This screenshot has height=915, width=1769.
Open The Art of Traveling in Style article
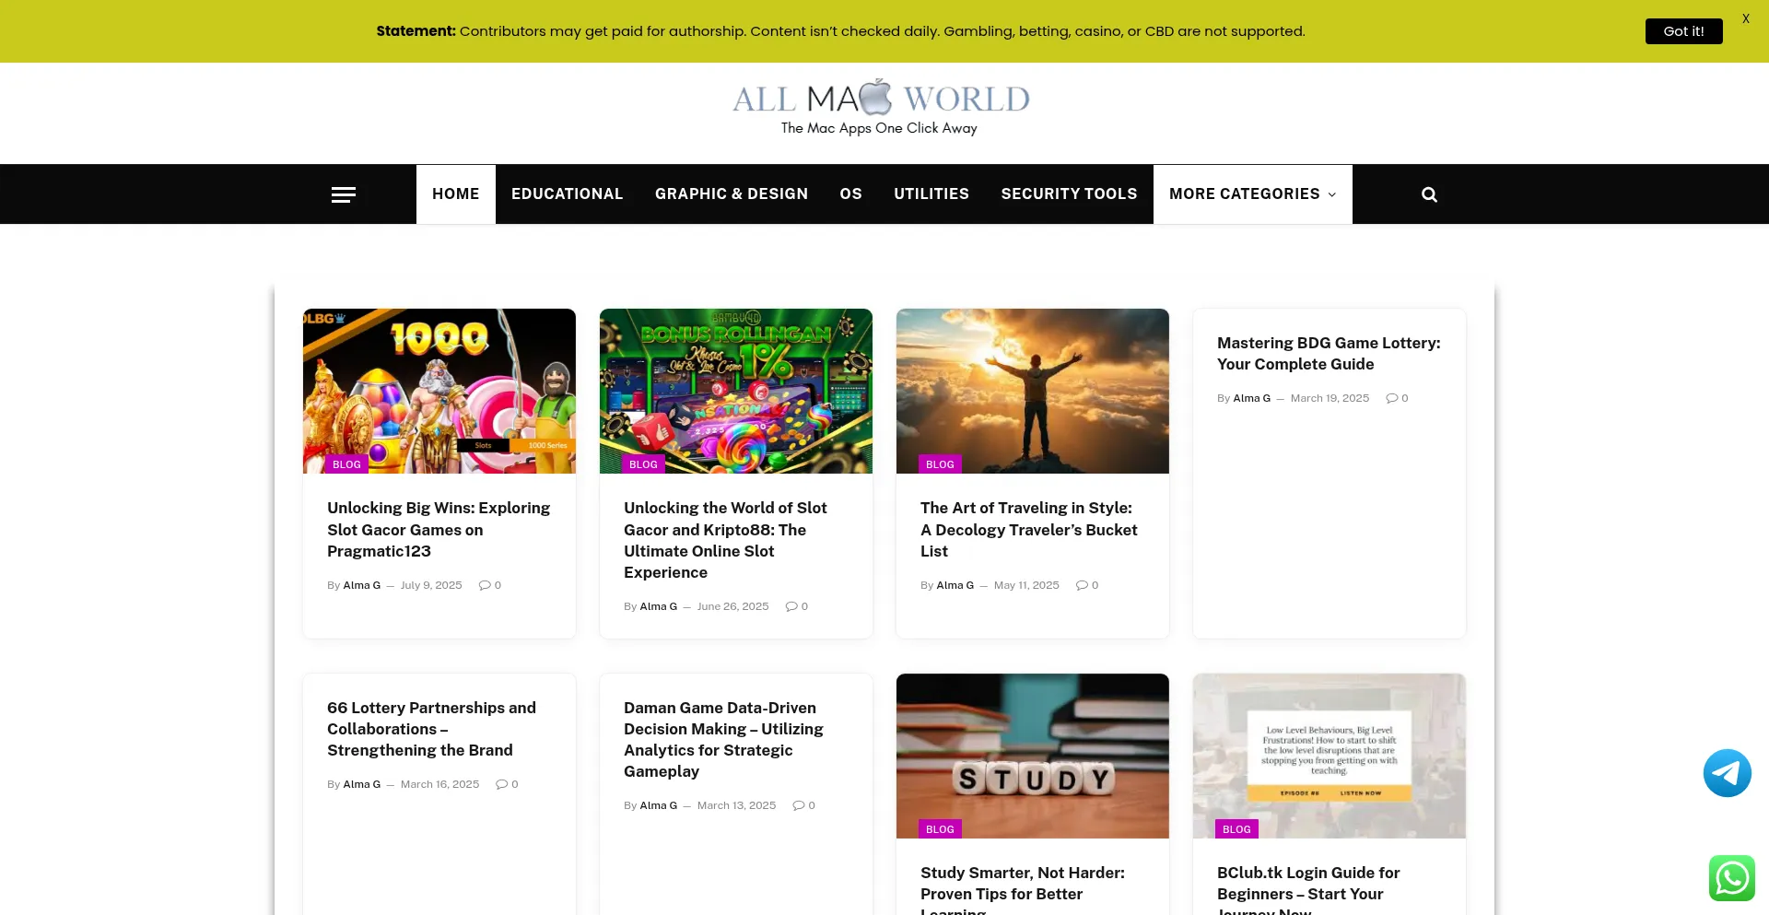[1028, 530]
